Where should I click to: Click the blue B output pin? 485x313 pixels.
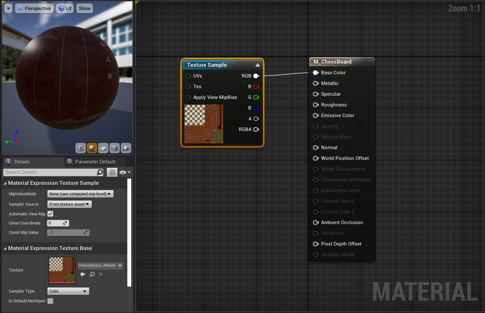tap(256, 108)
